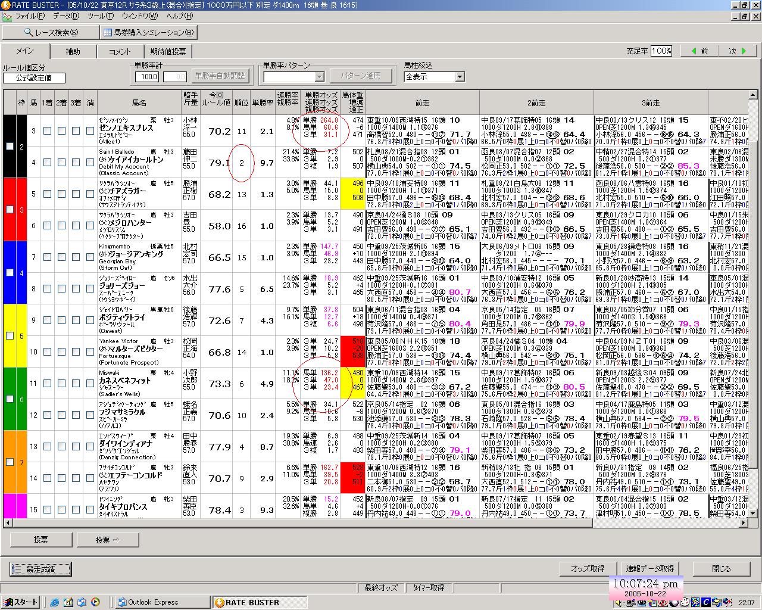This screenshot has width=762, height=610.
Task: Click the black frame 2 color cell
Action: click(x=22, y=147)
